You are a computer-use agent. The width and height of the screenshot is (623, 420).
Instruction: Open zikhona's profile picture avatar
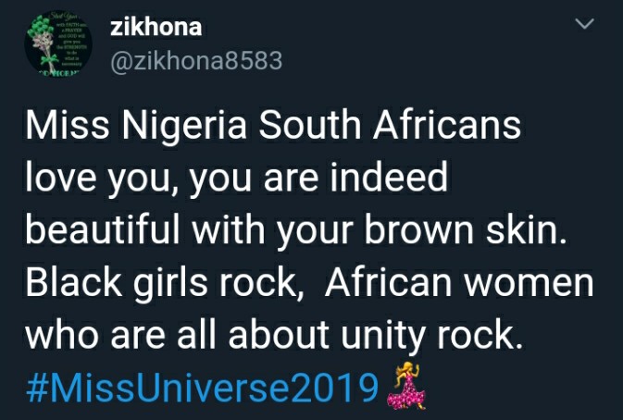coord(58,43)
